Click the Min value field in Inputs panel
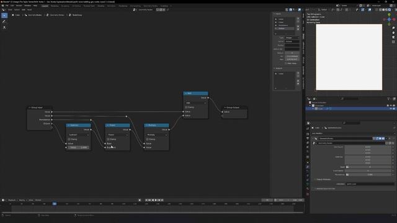Image resolution: width=397 pixels, height=223 pixels. click(x=292, y=56)
